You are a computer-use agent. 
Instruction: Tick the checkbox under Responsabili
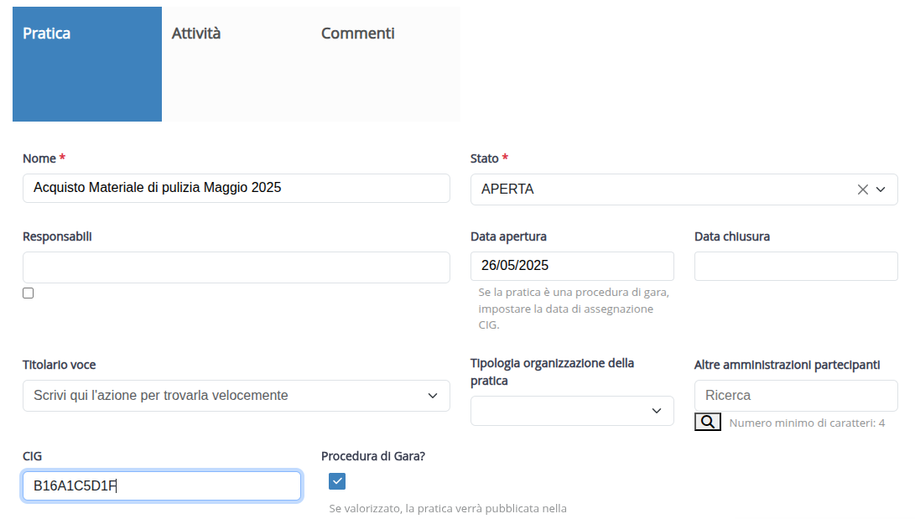pos(28,293)
